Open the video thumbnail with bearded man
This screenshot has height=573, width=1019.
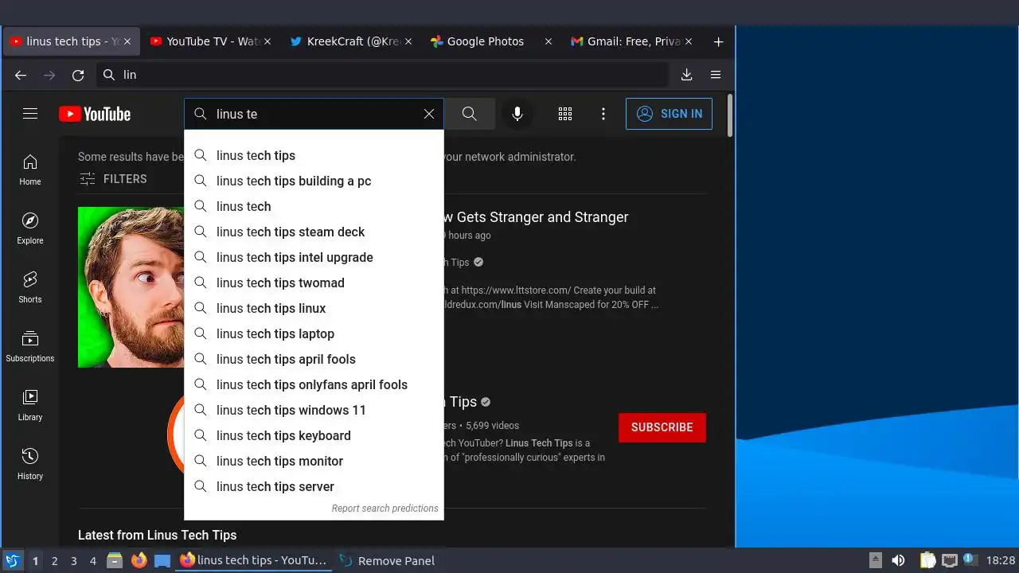131,287
